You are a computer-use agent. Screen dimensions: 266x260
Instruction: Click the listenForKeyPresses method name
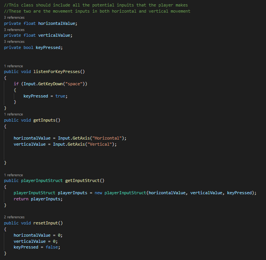click(x=57, y=71)
